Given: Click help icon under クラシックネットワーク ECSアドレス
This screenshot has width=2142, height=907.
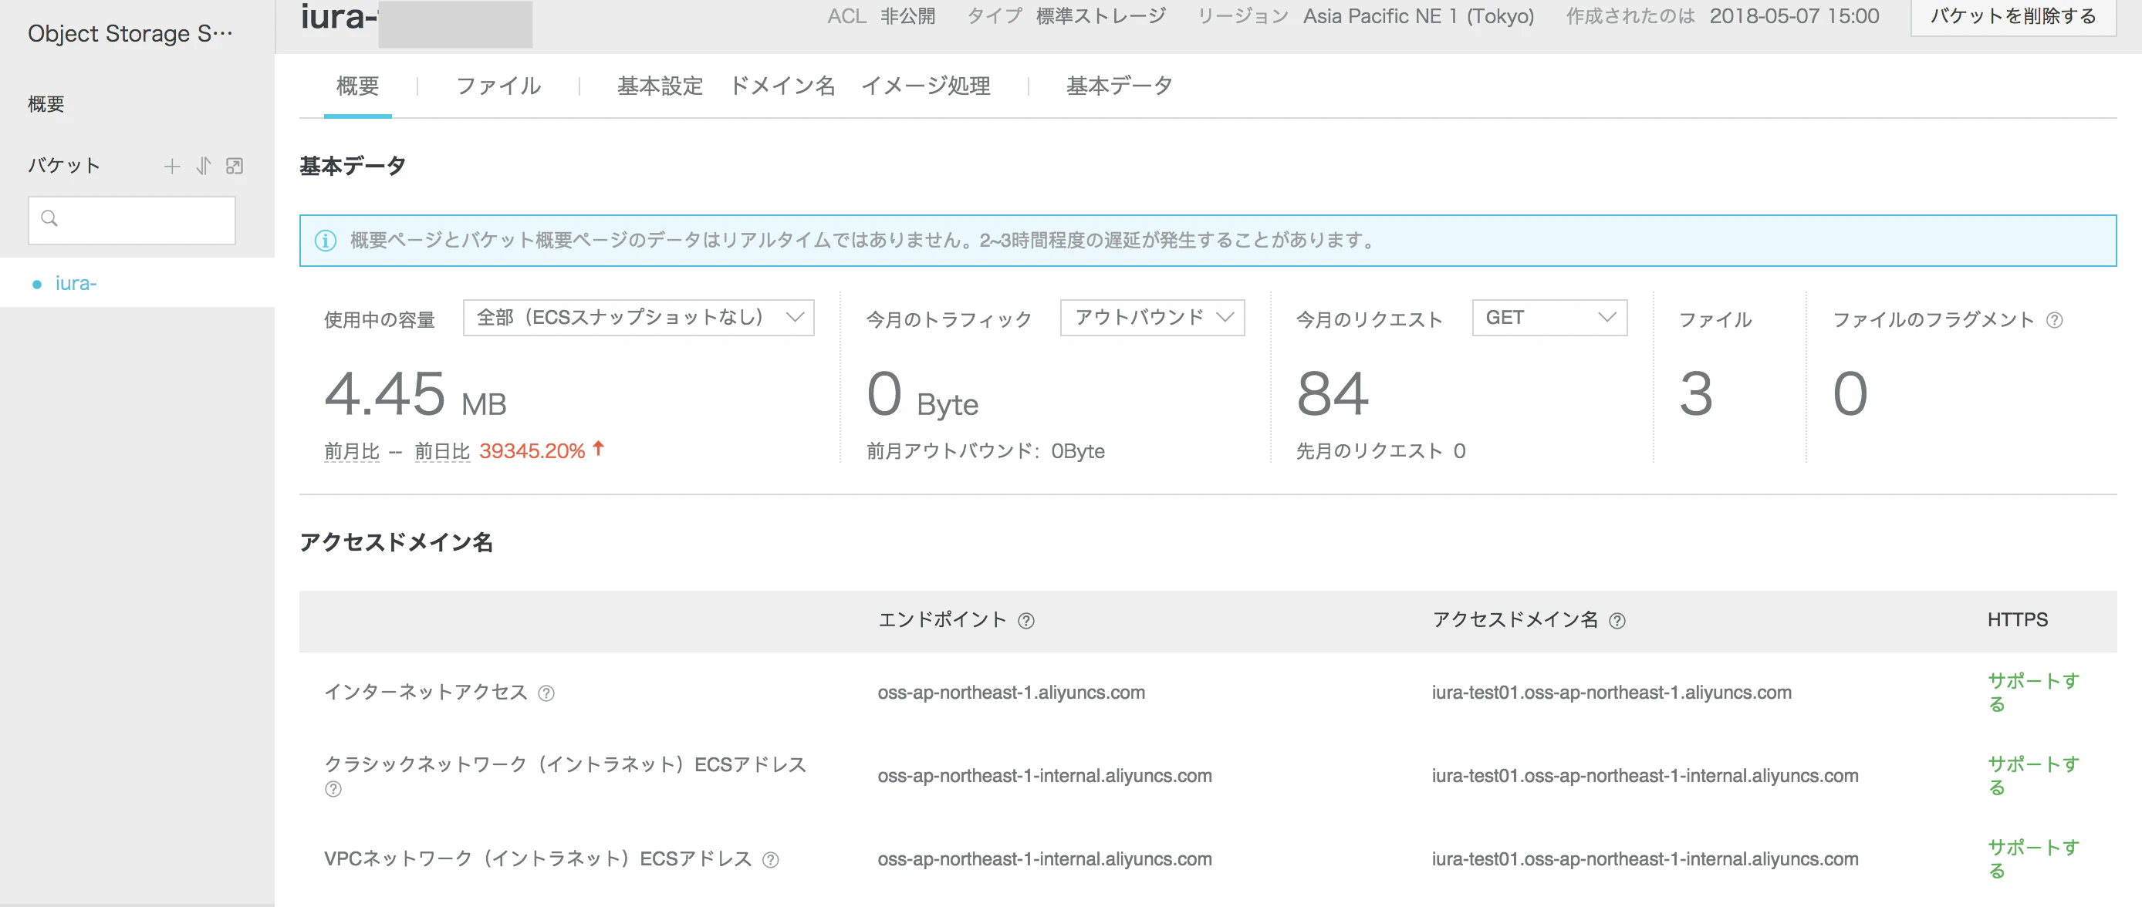Looking at the screenshot, I should [333, 789].
